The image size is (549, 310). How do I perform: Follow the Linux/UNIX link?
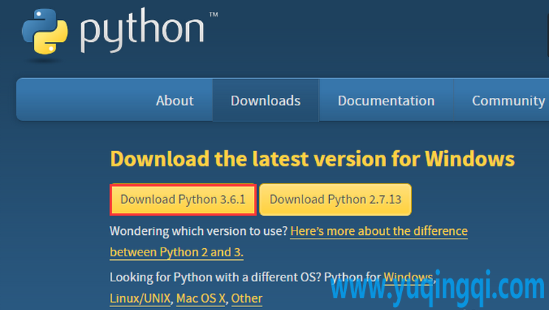click(140, 298)
